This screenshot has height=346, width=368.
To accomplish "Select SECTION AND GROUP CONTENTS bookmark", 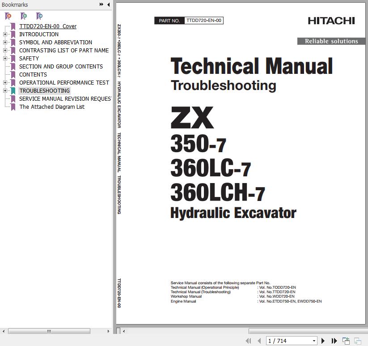I will (61, 67).
